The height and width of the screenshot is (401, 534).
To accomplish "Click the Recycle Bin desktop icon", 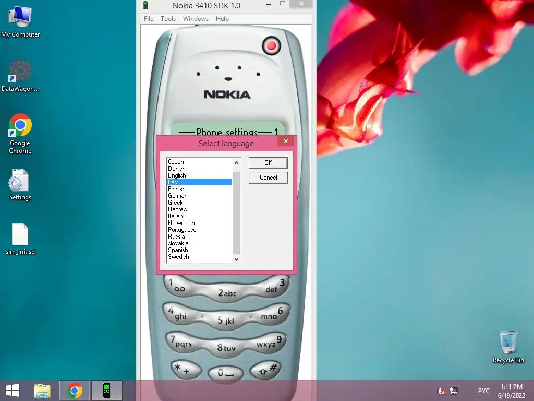I will point(508,347).
